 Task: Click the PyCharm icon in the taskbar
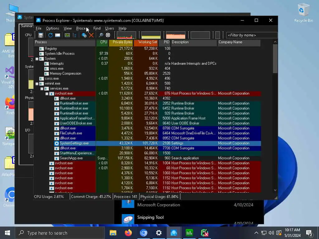point(204,233)
